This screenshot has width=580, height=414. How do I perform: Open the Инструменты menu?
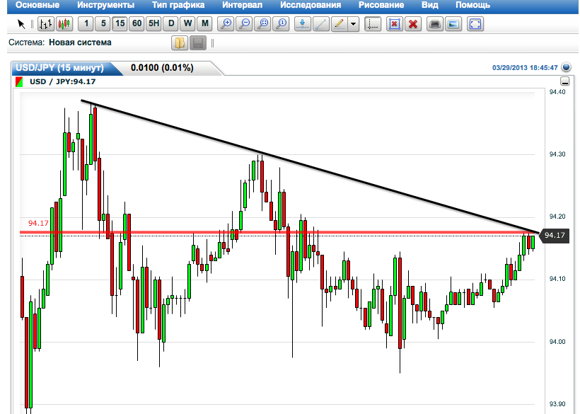click(106, 5)
